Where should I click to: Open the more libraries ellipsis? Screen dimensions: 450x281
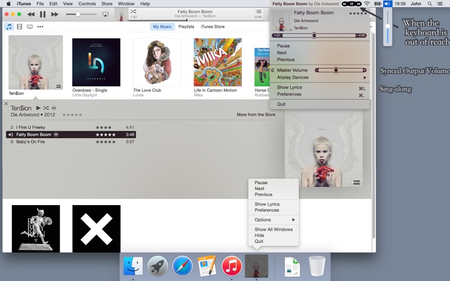40,26
